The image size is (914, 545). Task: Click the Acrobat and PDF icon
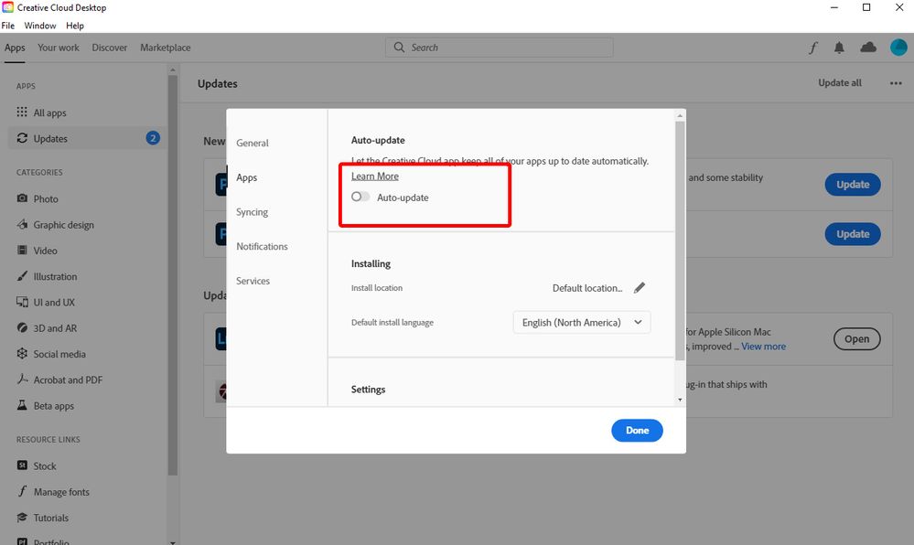[22, 379]
